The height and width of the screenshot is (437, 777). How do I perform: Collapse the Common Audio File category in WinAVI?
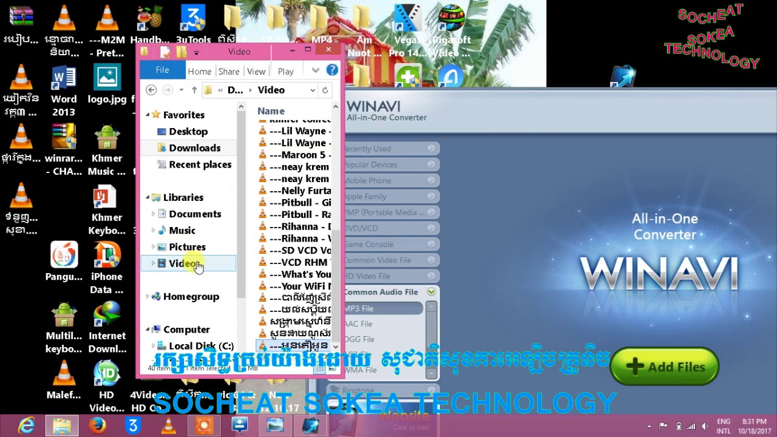pyautogui.click(x=431, y=292)
